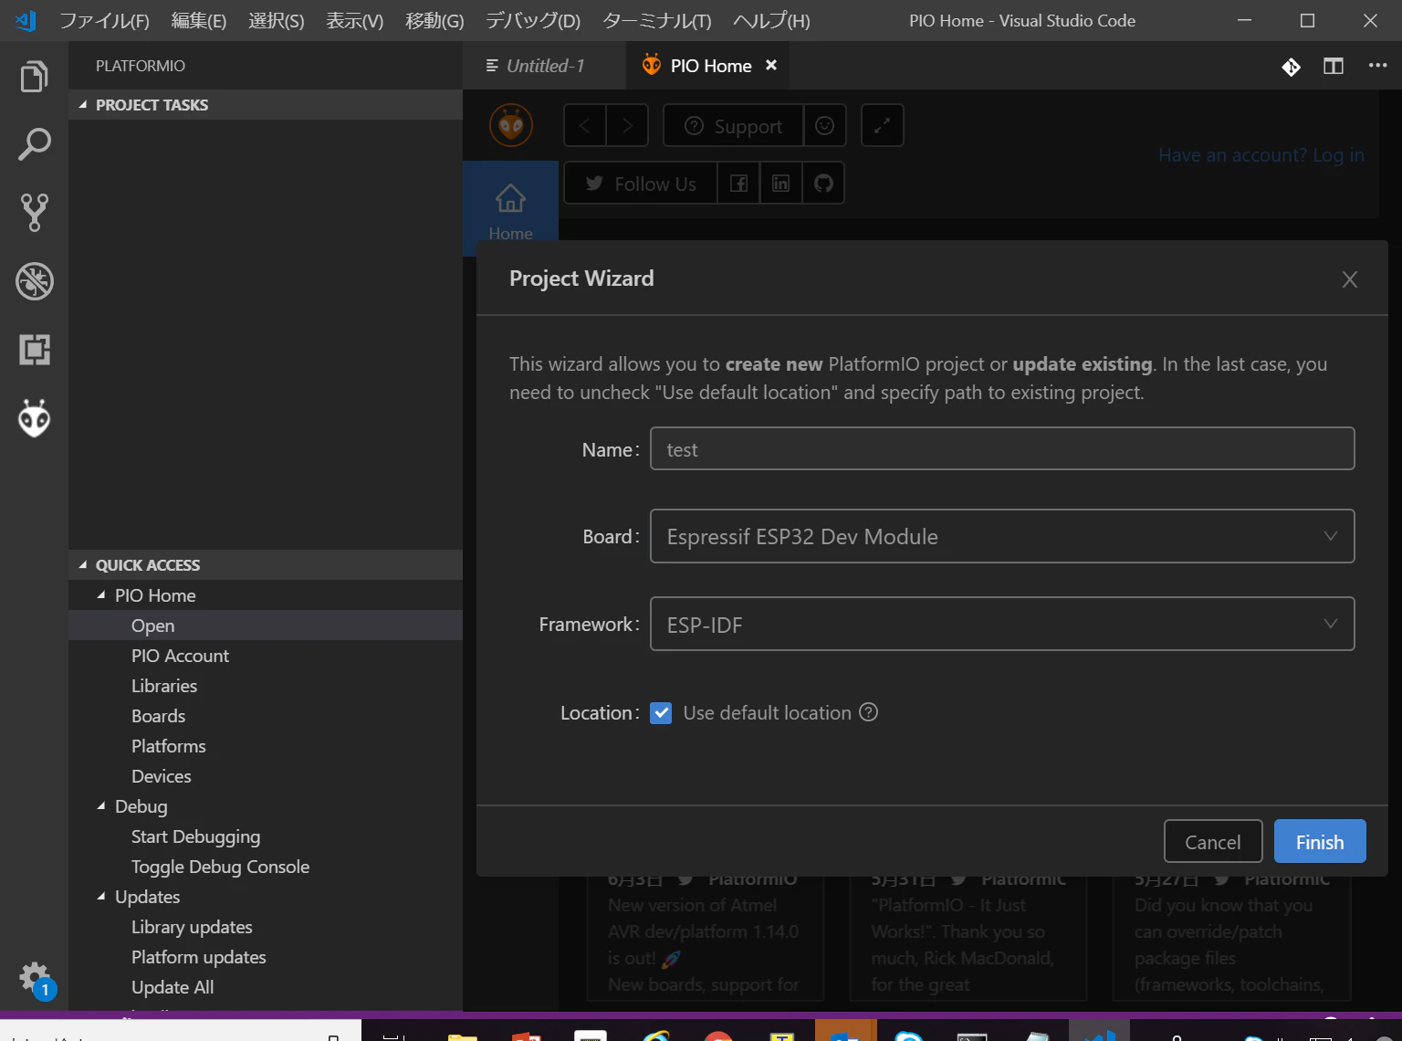Image resolution: width=1402 pixels, height=1041 pixels.
Task: Open the GitHub icon link
Action: point(823,184)
